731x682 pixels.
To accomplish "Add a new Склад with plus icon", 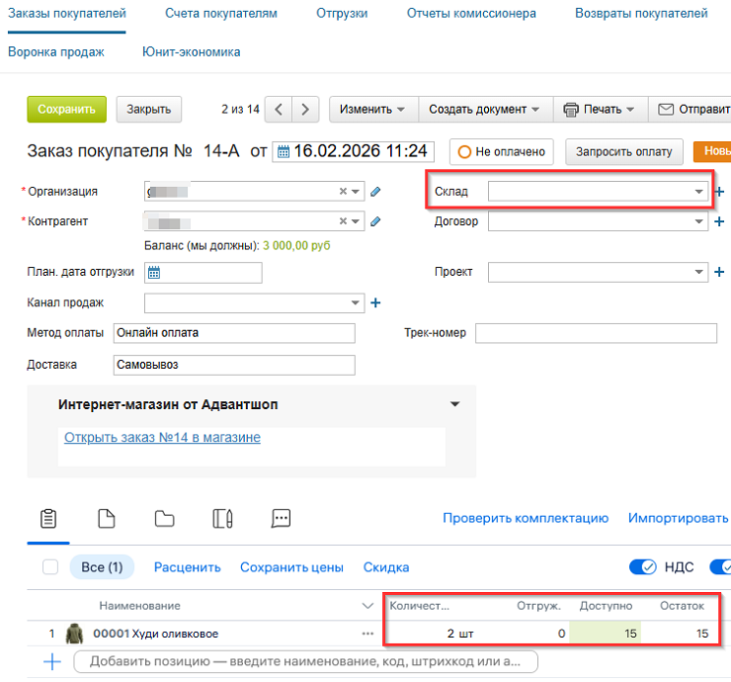I will point(719,192).
